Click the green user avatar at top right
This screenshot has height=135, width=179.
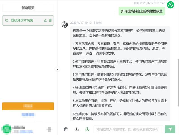pos(170,4)
